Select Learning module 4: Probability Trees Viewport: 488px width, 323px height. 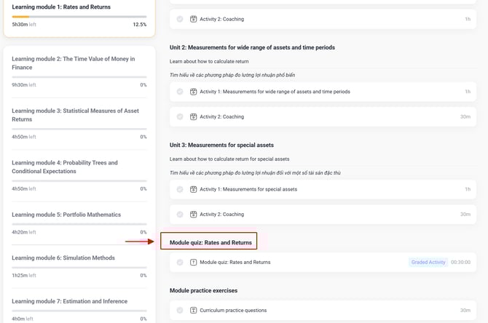65,167
